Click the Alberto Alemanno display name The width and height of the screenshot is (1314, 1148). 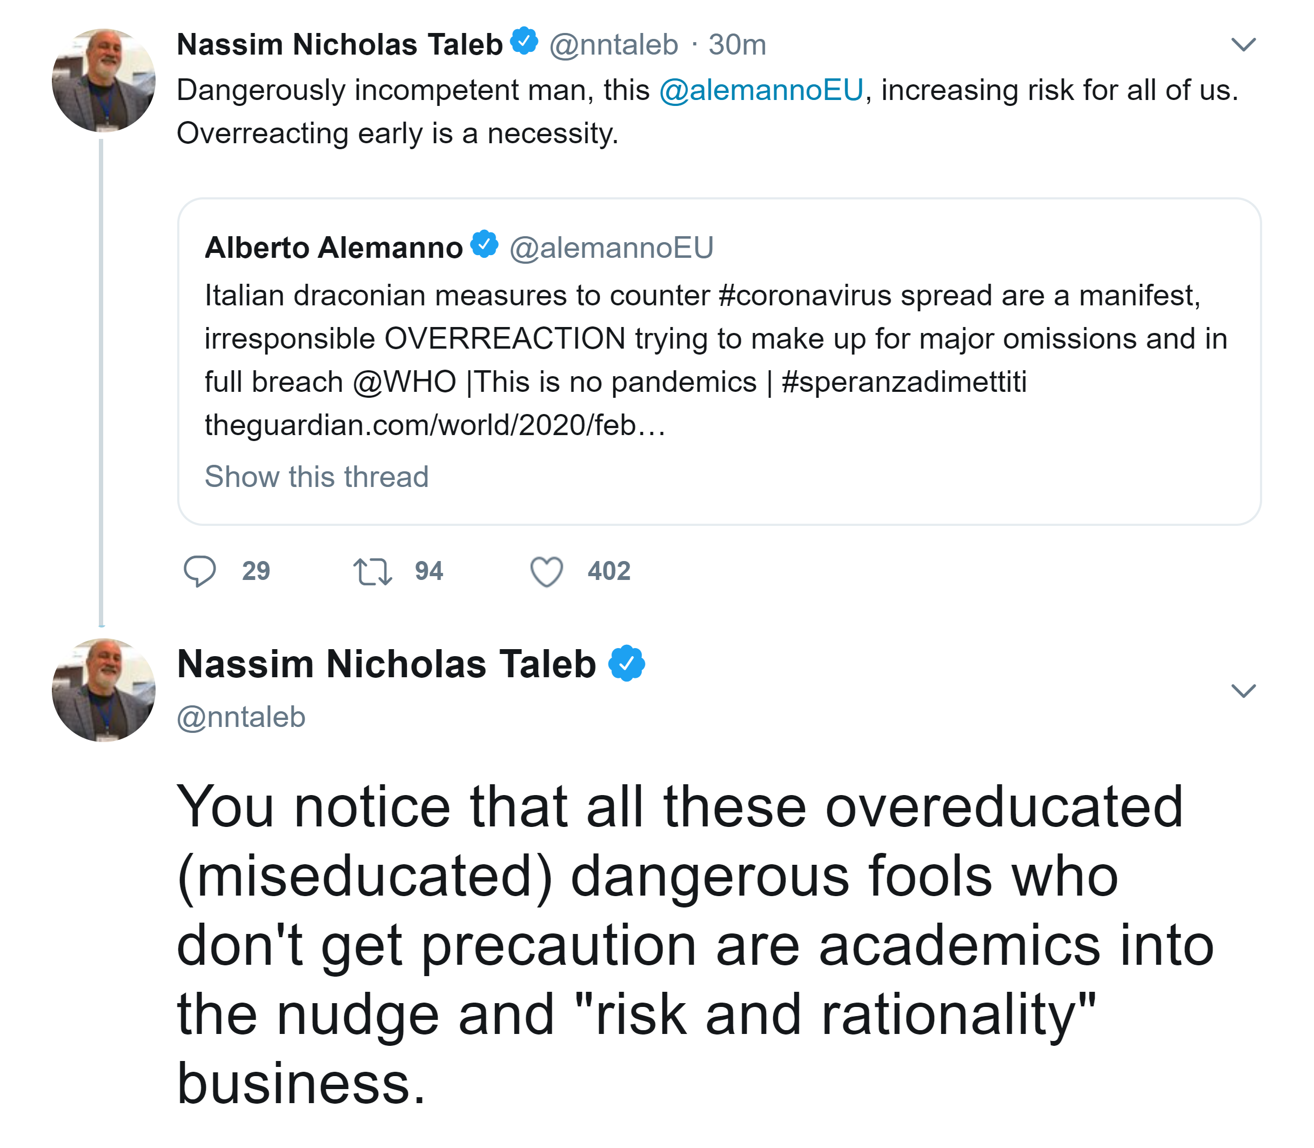click(333, 248)
